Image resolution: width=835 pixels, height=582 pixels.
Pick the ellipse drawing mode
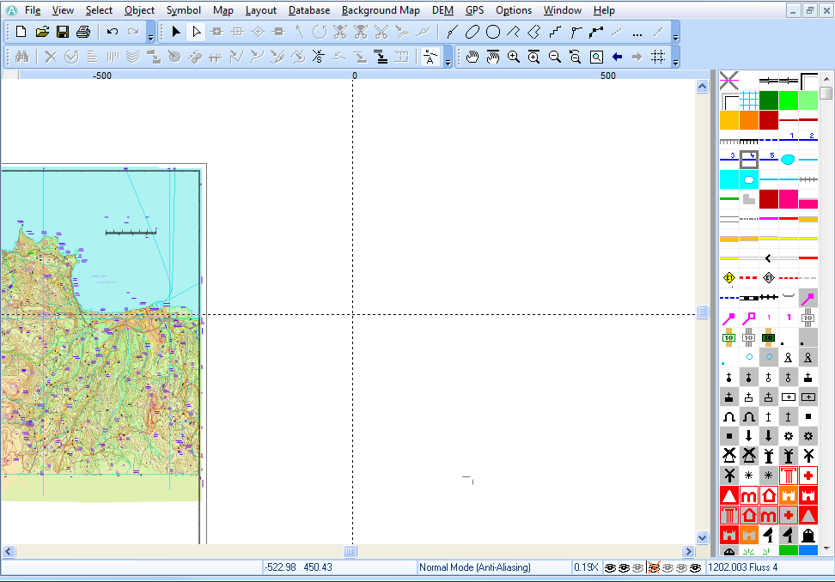[472, 32]
